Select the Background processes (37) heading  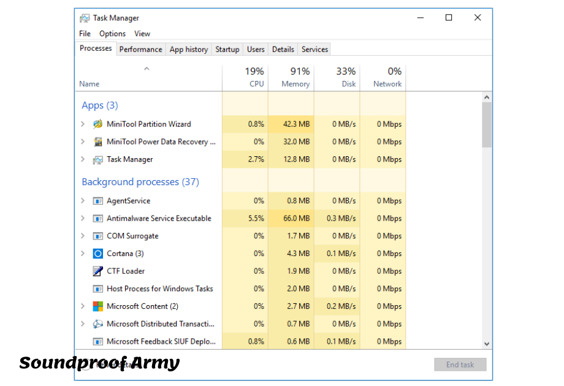tap(140, 182)
